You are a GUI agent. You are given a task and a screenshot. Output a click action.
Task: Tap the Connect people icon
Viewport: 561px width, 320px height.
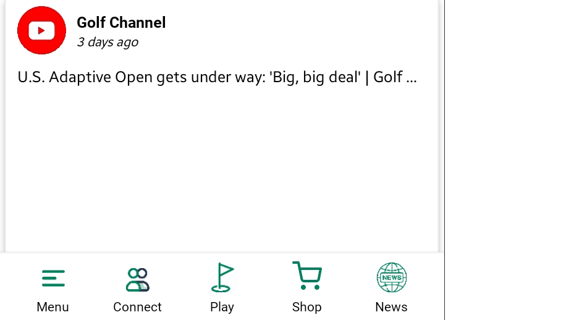tap(137, 279)
